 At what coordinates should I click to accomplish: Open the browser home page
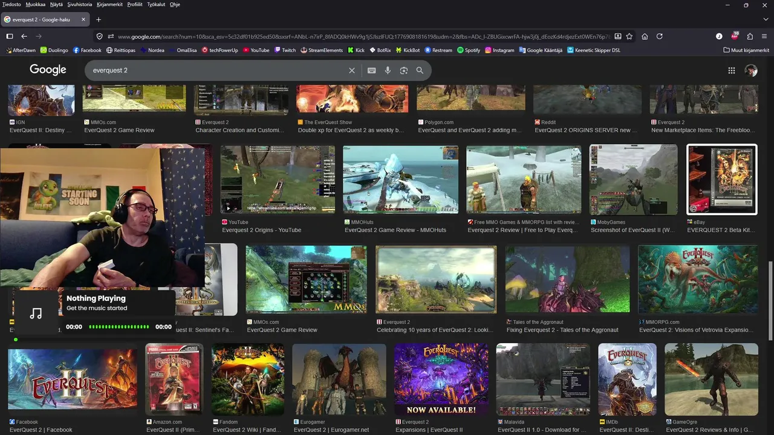pos(645,36)
